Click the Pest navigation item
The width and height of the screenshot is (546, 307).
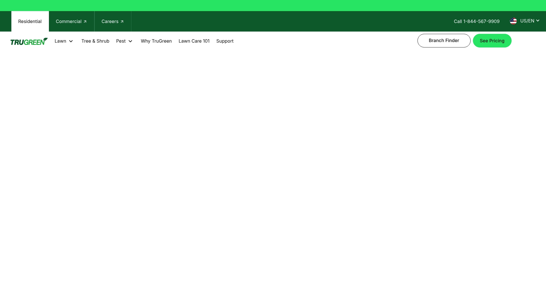click(x=121, y=41)
